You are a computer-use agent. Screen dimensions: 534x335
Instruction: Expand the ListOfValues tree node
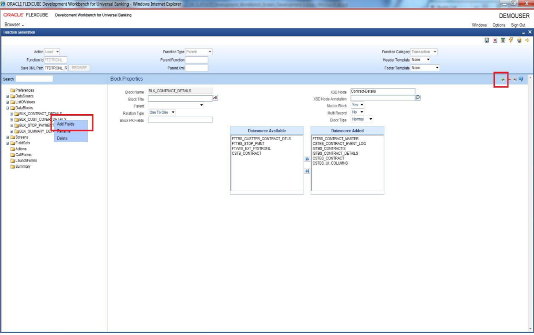click(x=7, y=102)
